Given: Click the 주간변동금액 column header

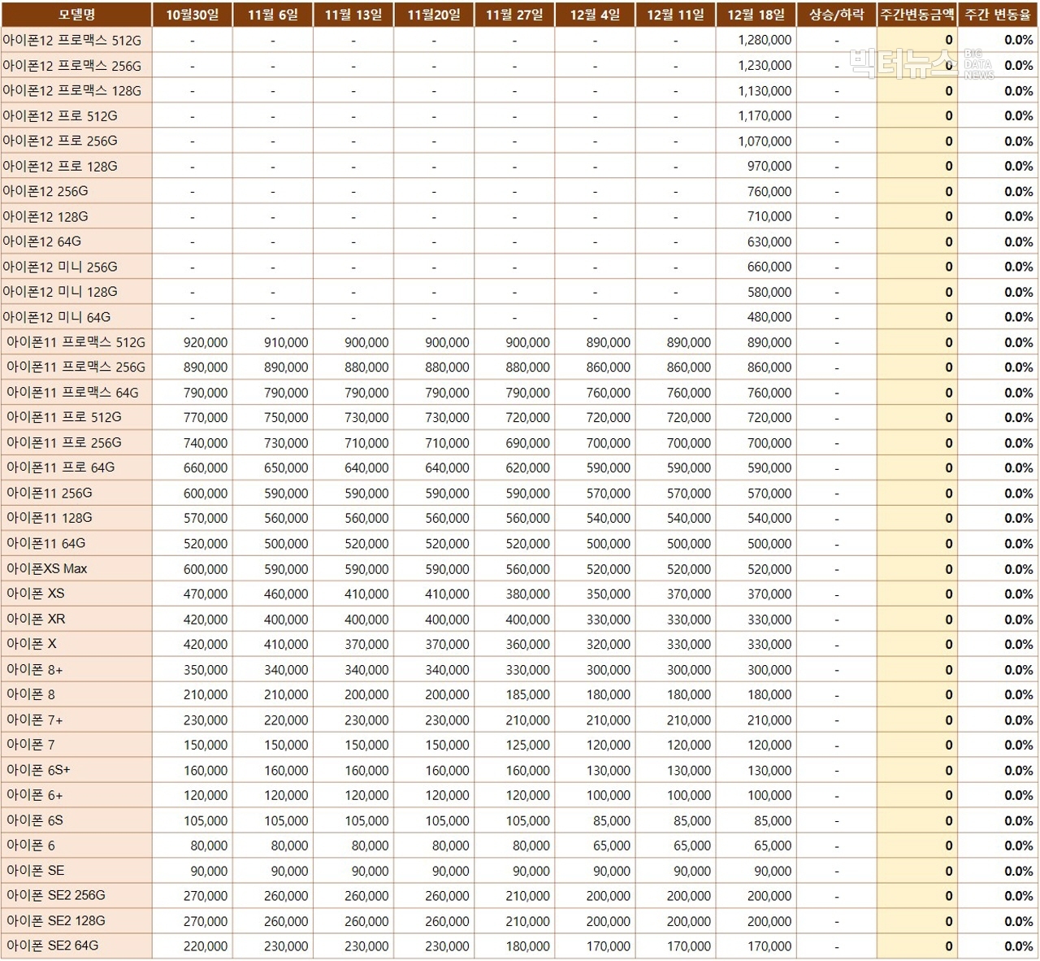Looking at the screenshot, I should click(917, 15).
